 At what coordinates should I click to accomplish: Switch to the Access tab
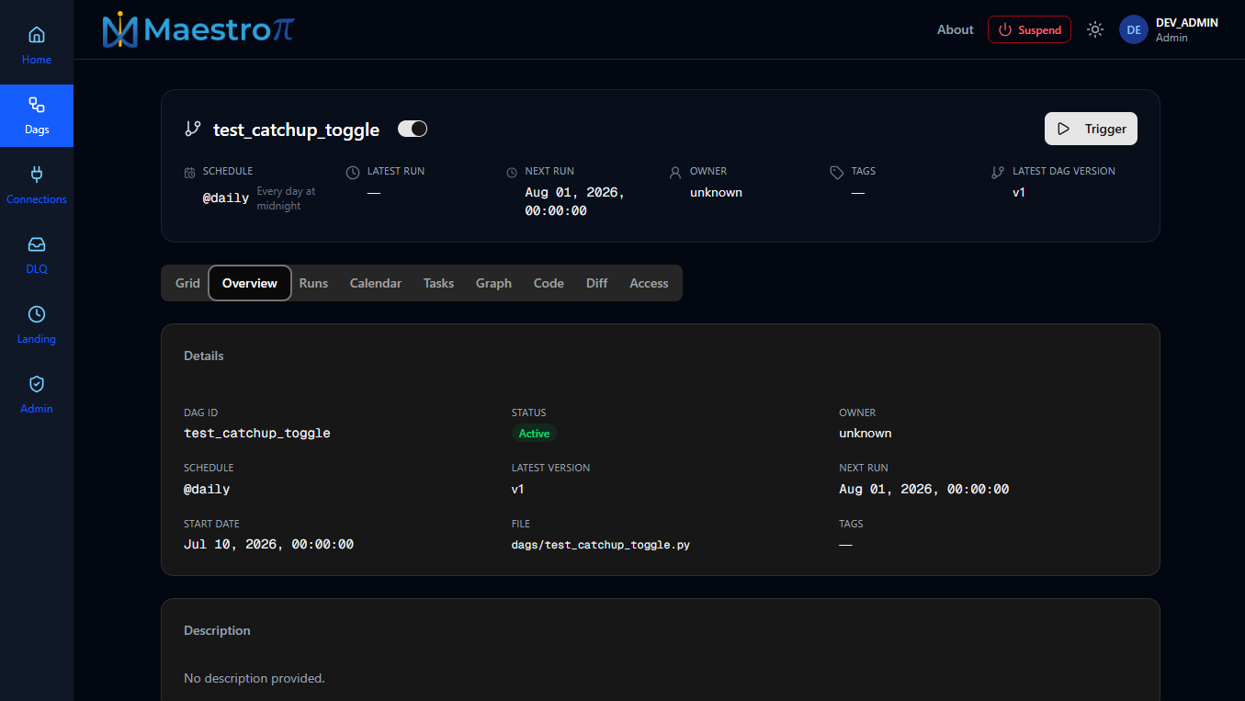649,283
